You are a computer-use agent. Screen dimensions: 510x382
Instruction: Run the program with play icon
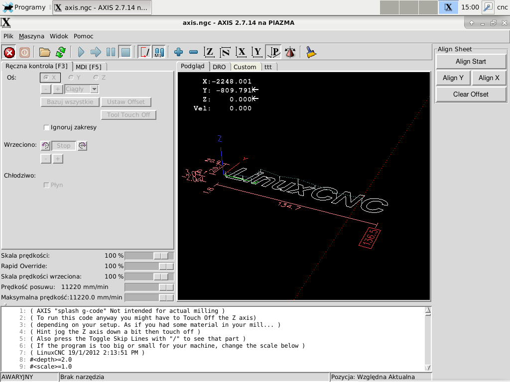[81, 52]
